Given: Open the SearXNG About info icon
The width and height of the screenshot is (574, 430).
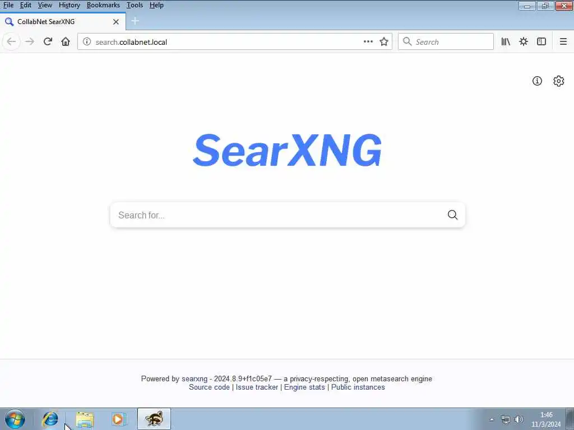Looking at the screenshot, I should pyautogui.click(x=537, y=81).
